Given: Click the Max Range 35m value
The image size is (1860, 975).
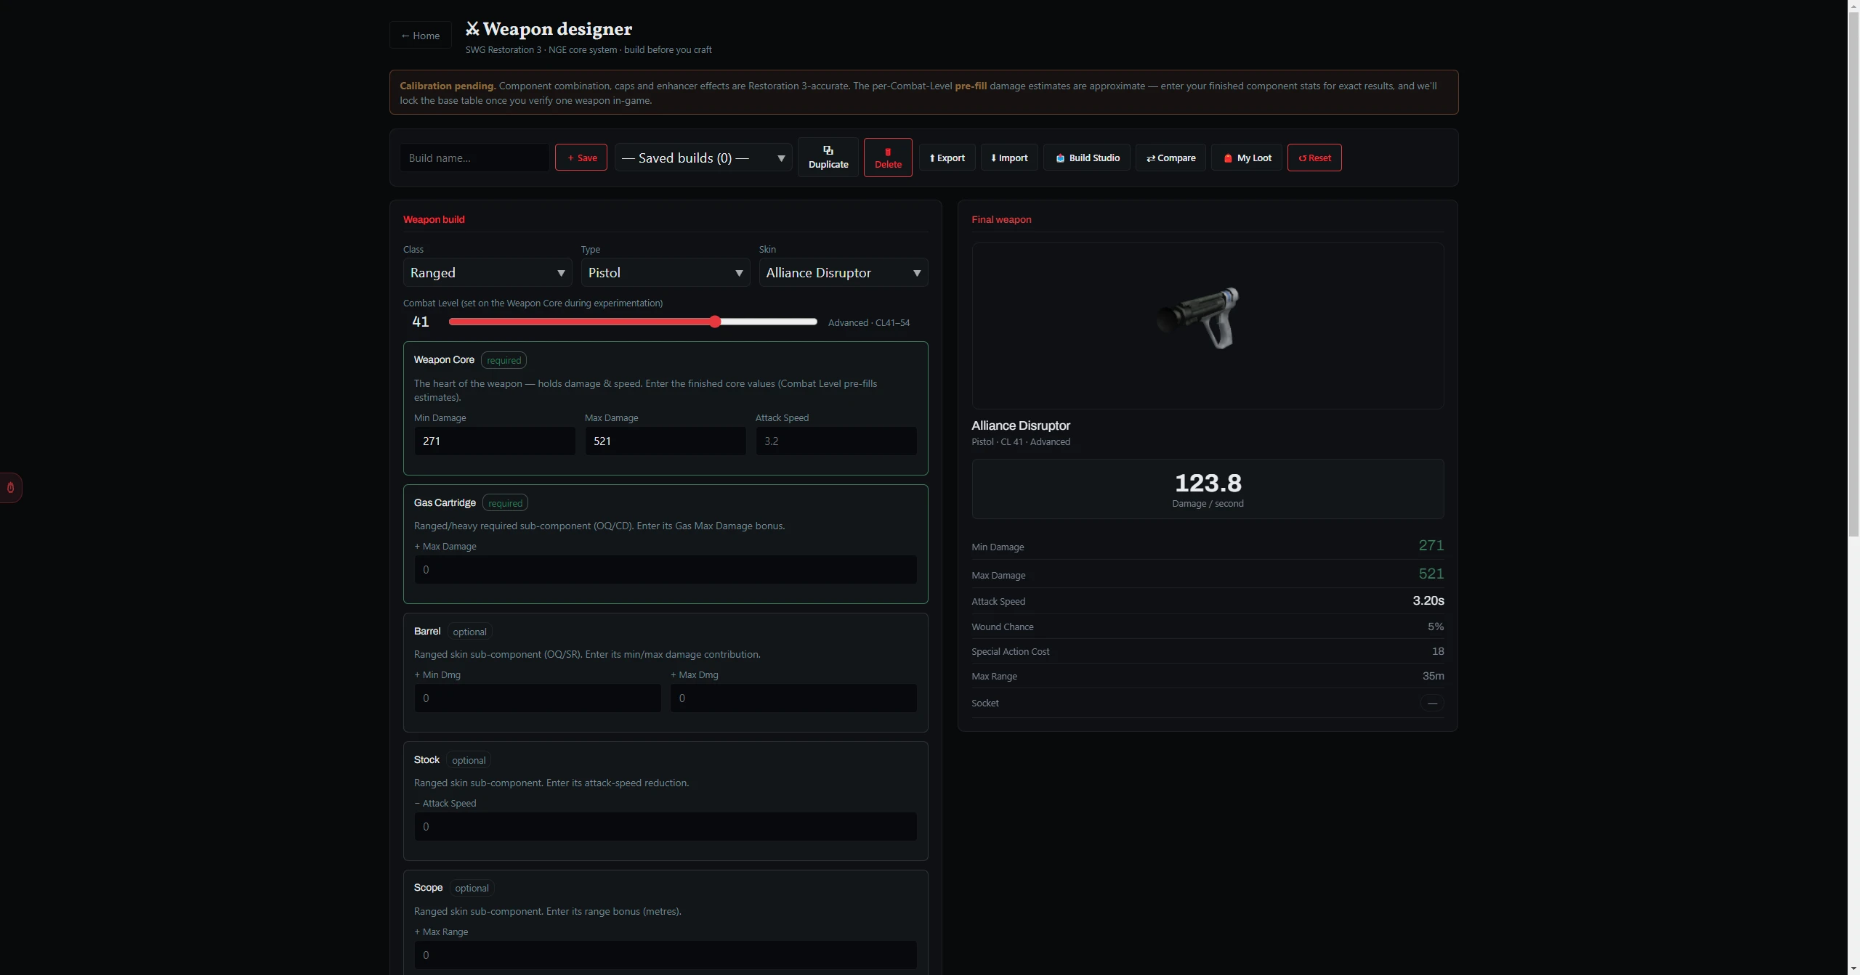Looking at the screenshot, I should [1433, 676].
